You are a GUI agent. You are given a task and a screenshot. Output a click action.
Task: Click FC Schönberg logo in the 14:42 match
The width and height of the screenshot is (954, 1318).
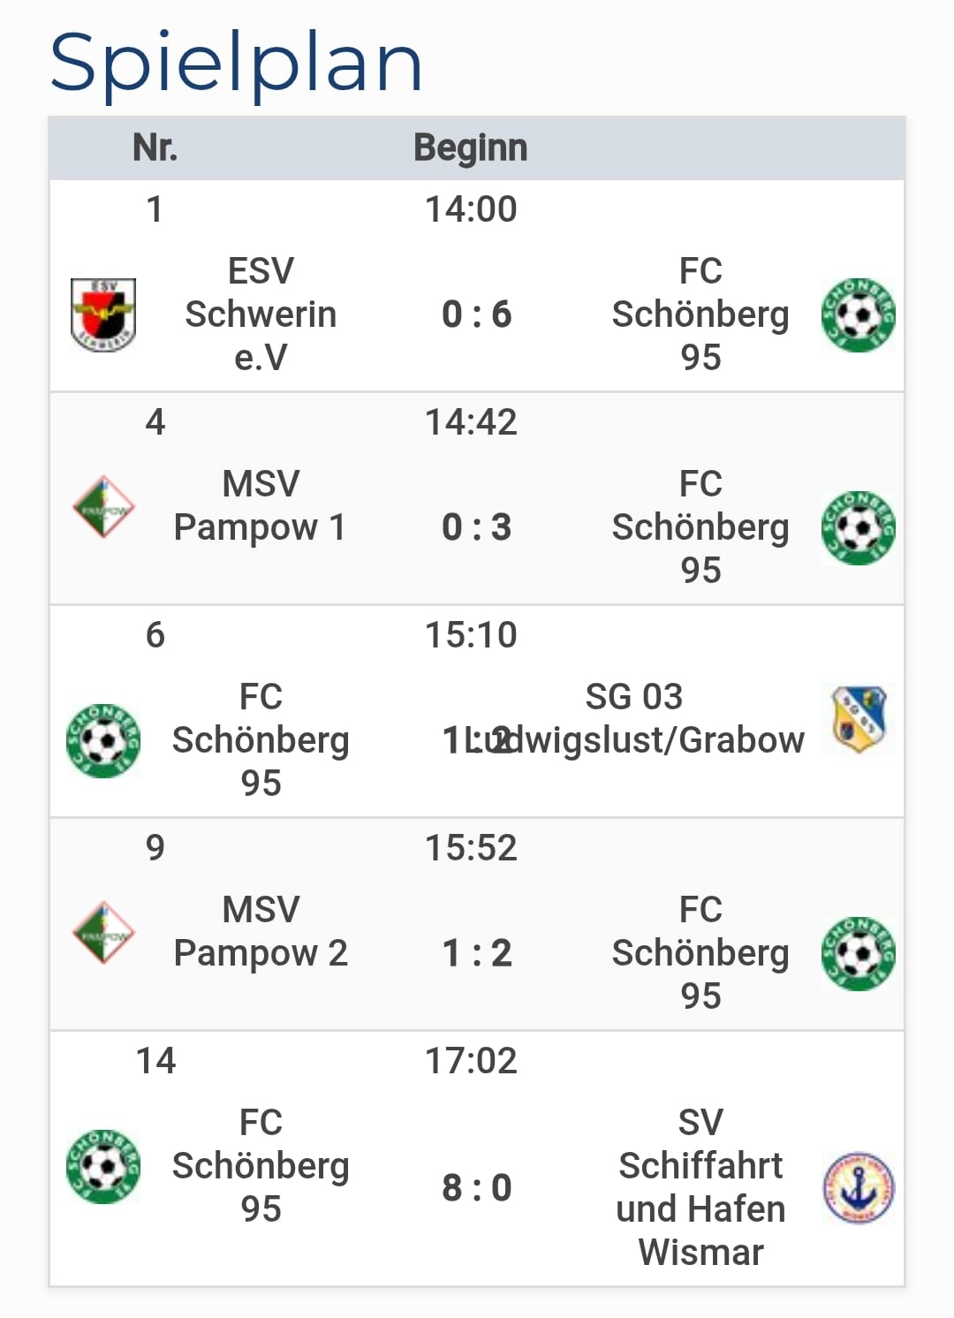pyautogui.click(x=858, y=527)
